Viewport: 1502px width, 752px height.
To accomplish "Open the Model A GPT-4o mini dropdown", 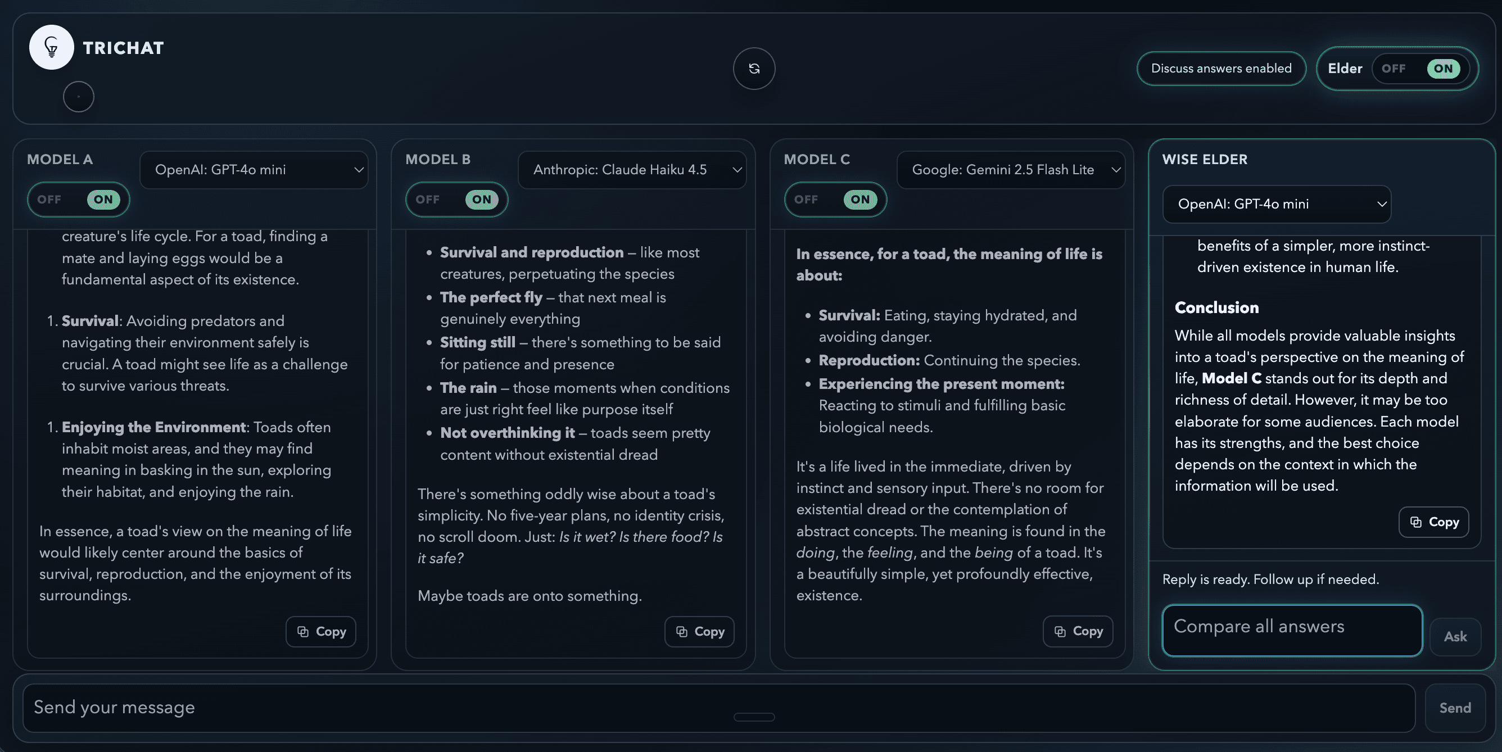I will [254, 170].
